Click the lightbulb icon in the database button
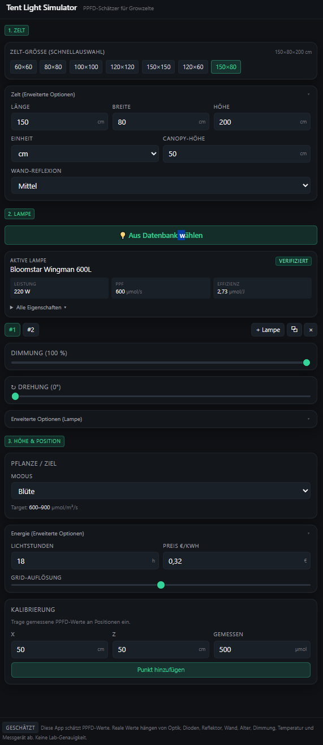The height and width of the screenshot is (745, 323). pos(123,235)
